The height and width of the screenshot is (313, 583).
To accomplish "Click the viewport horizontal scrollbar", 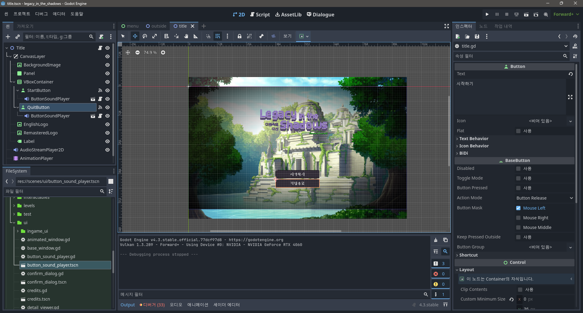I will tap(276, 231).
